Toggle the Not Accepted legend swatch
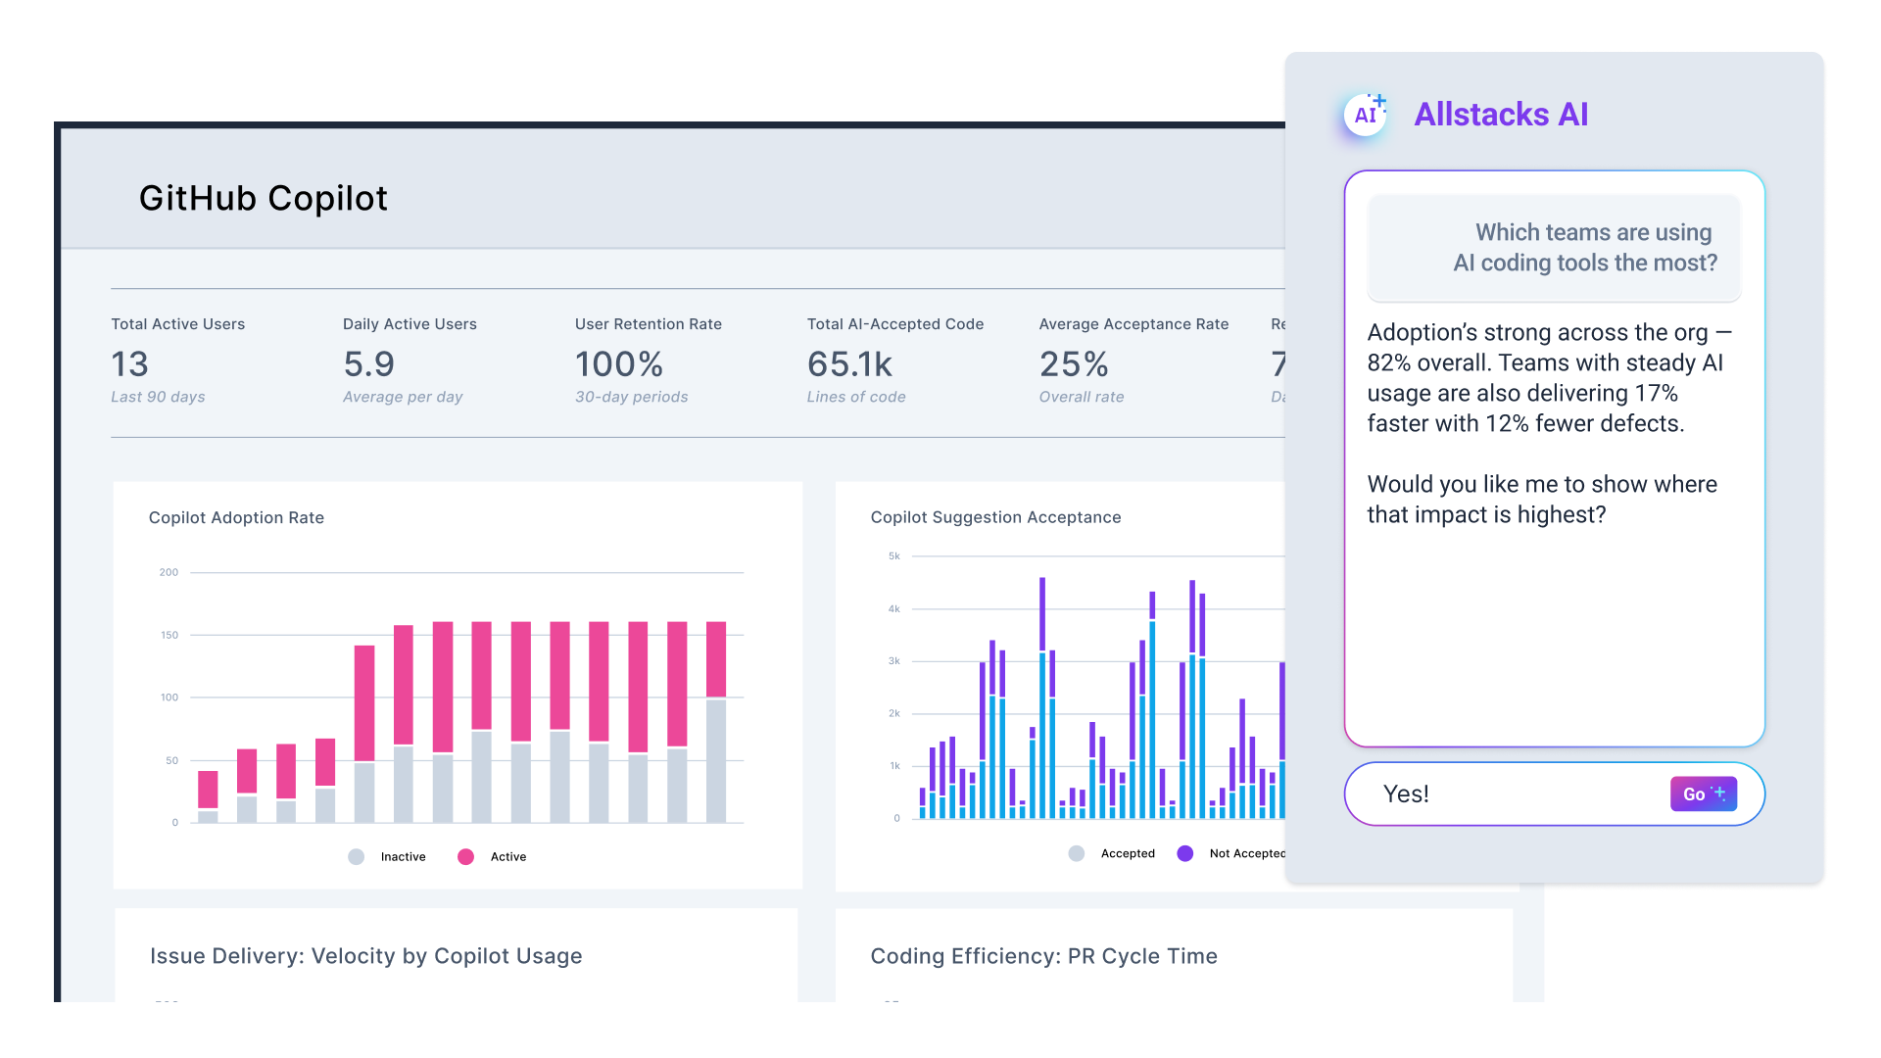The height and width of the screenshot is (1058, 1881). [x=1186, y=853]
